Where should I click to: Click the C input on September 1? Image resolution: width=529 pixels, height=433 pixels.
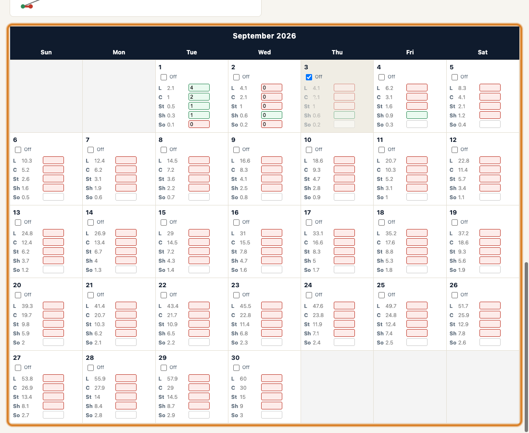click(x=199, y=97)
